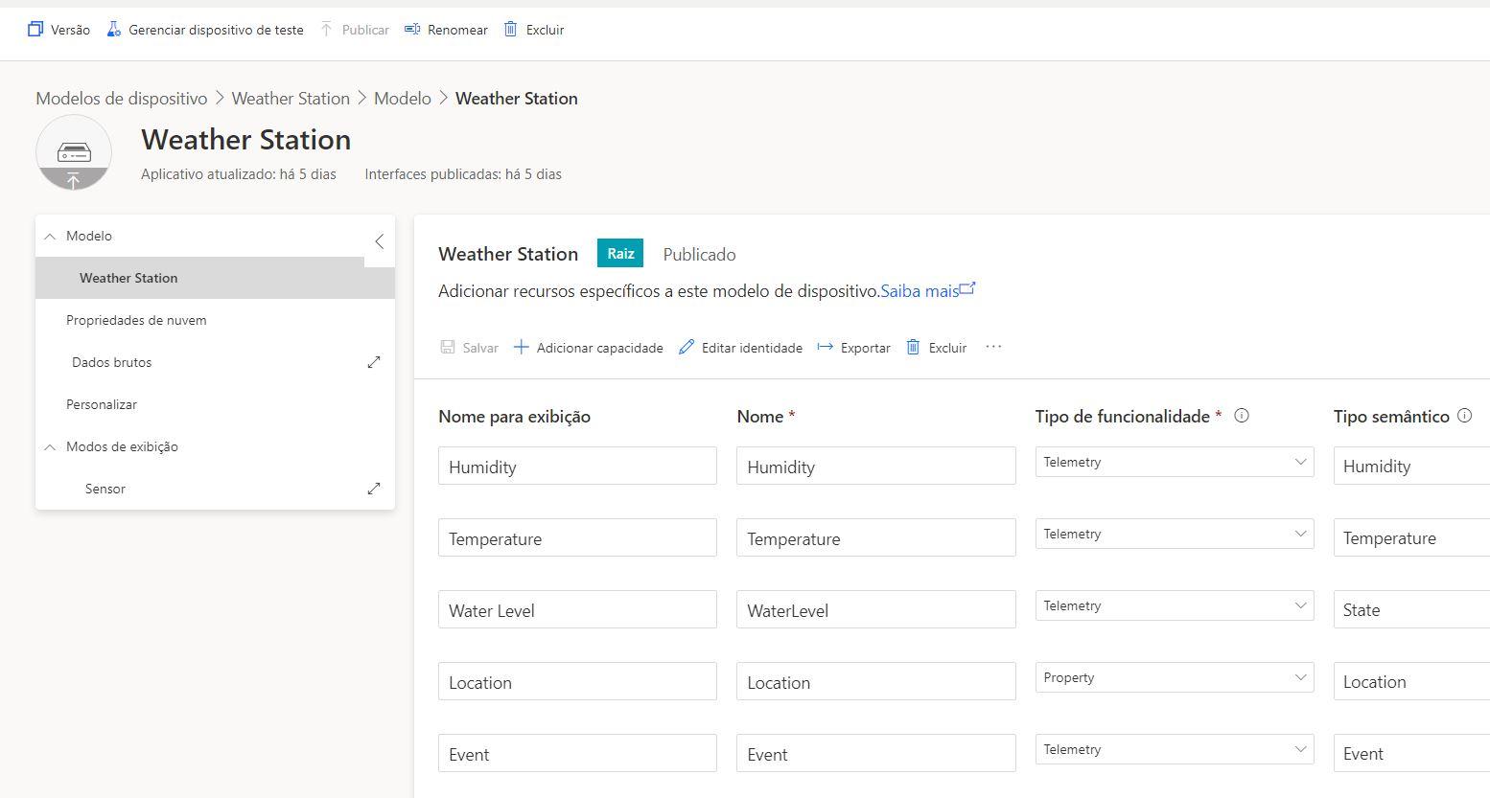Viewport: 1490px width, 798px height.
Task: Collapse the Modos de exibição section
Action: click(x=51, y=446)
